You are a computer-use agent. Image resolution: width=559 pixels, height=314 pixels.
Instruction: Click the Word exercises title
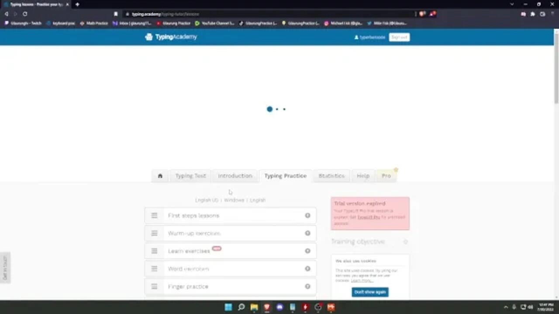click(x=188, y=269)
